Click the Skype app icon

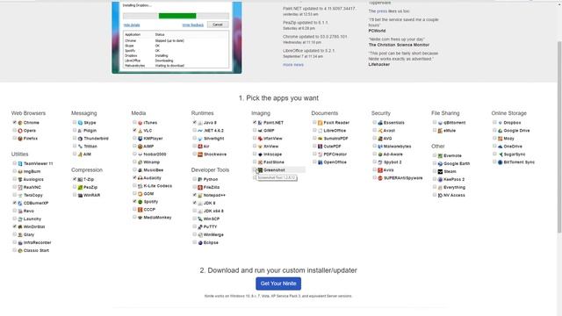[x=80, y=123]
